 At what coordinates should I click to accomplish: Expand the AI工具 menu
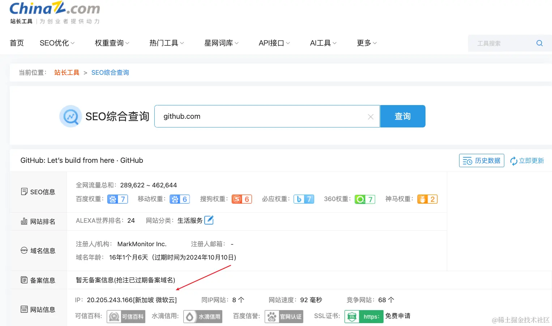[323, 43]
